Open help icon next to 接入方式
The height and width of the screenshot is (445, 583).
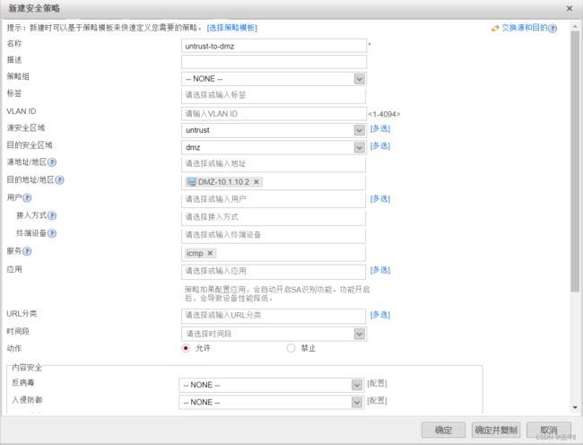click(52, 215)
